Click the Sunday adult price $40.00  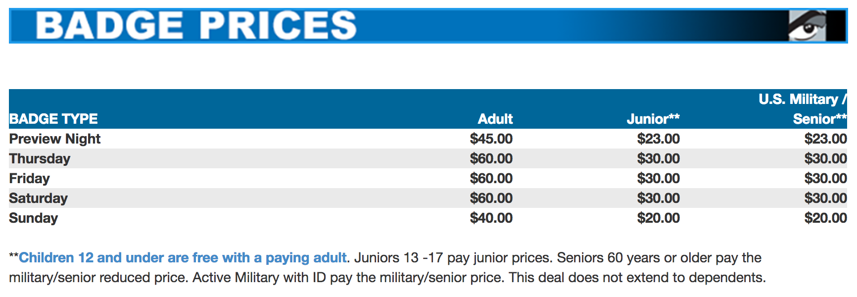(491, 218)
